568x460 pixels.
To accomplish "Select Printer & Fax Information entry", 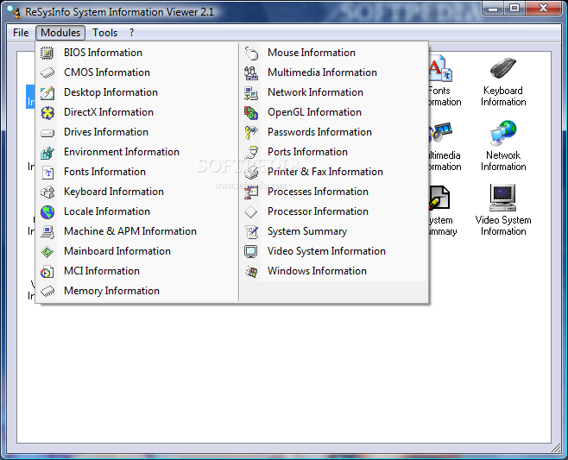I will [333, 173].
